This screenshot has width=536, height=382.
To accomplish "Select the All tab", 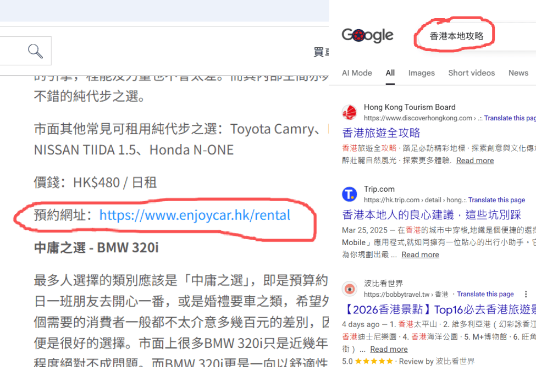I will click(390, 73).
